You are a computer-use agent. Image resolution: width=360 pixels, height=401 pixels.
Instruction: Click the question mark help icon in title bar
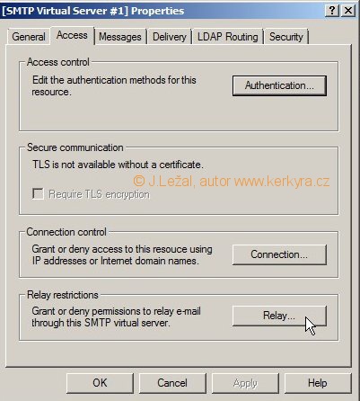pyautogui.click(x=332, y=11)
